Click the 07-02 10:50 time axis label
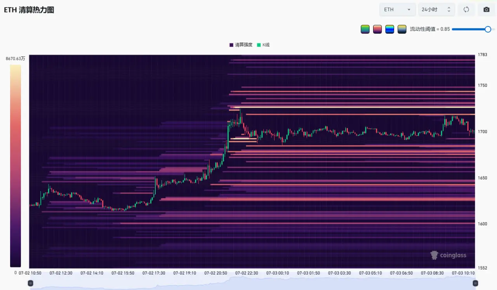 (x=30, y=273)
